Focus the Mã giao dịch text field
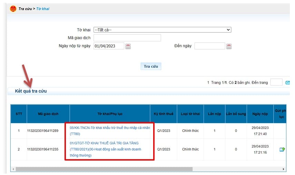Screen dimensions: 295x175 [127, 38]
